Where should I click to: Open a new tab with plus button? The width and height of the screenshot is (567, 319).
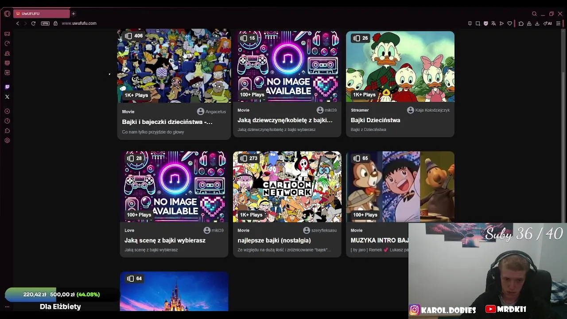(74, 14)
